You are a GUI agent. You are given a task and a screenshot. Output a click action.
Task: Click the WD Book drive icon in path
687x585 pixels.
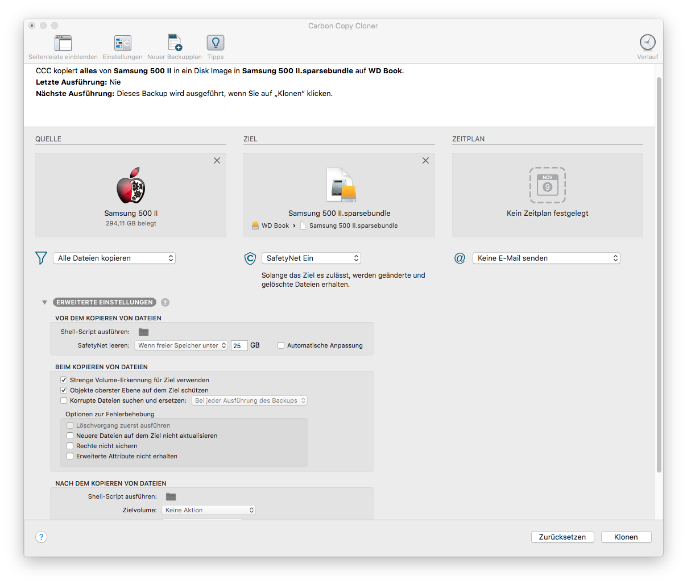(255, 225)
